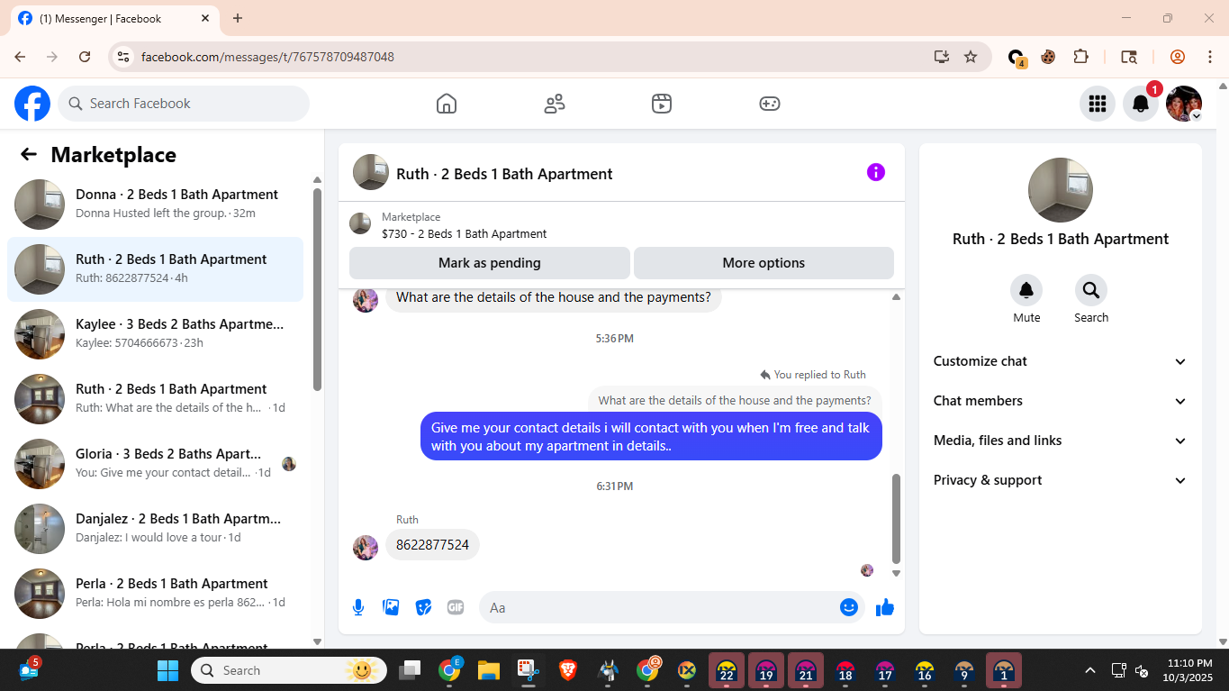Viewport: 1229px width, 691px height.
Task: Send a thumbs-up like
Action: coord(885,607)
